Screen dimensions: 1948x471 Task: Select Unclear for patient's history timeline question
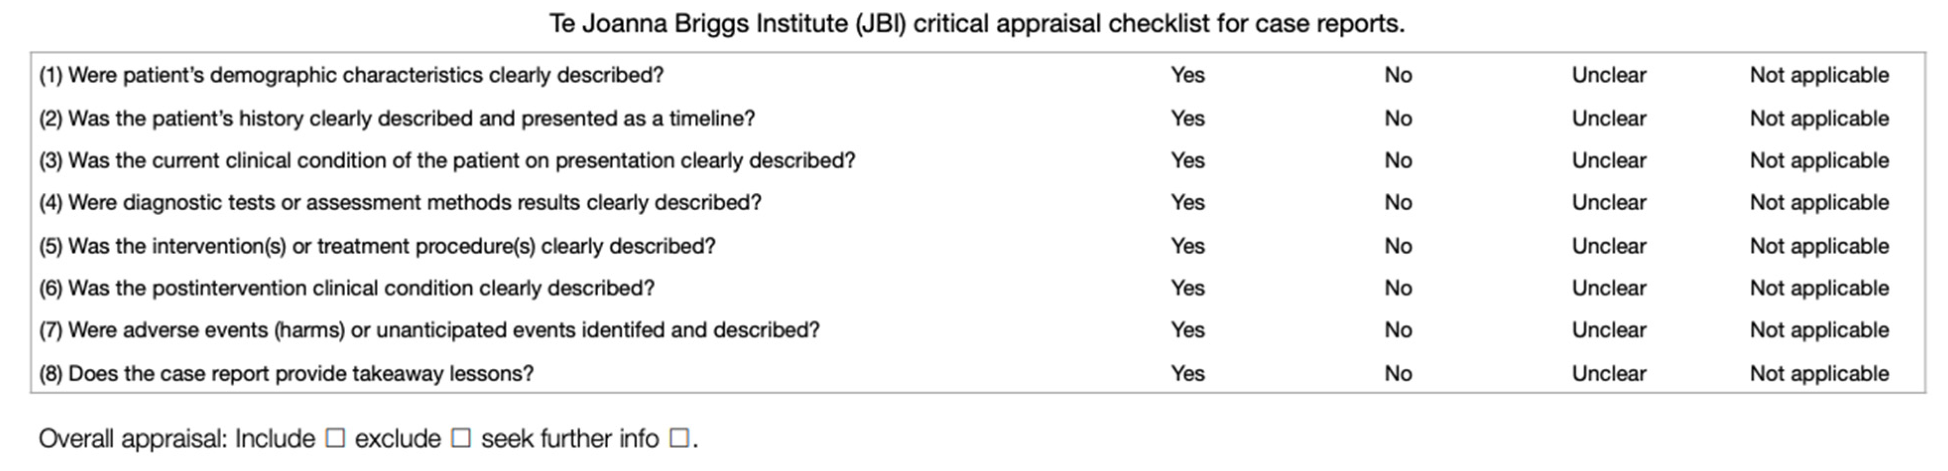click(1608, 118)
